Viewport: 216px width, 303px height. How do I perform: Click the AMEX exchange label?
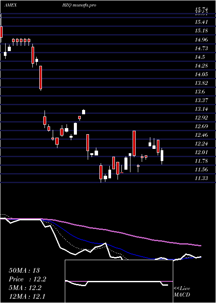(10, 5)
